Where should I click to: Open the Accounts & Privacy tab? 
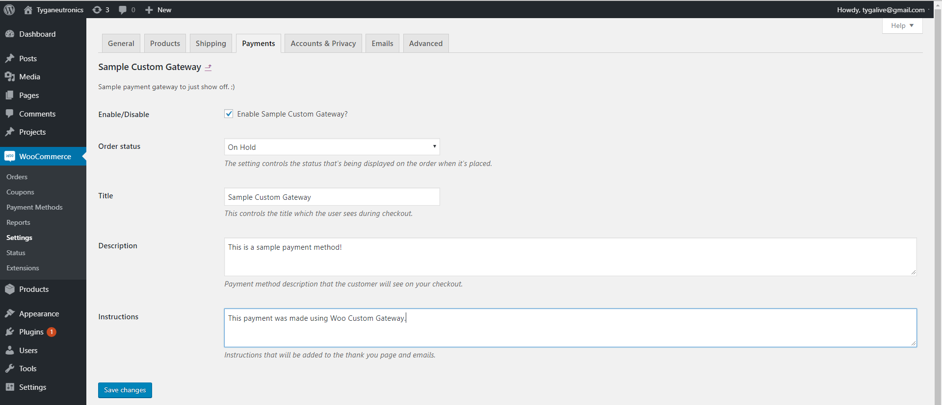click(323, 43)
